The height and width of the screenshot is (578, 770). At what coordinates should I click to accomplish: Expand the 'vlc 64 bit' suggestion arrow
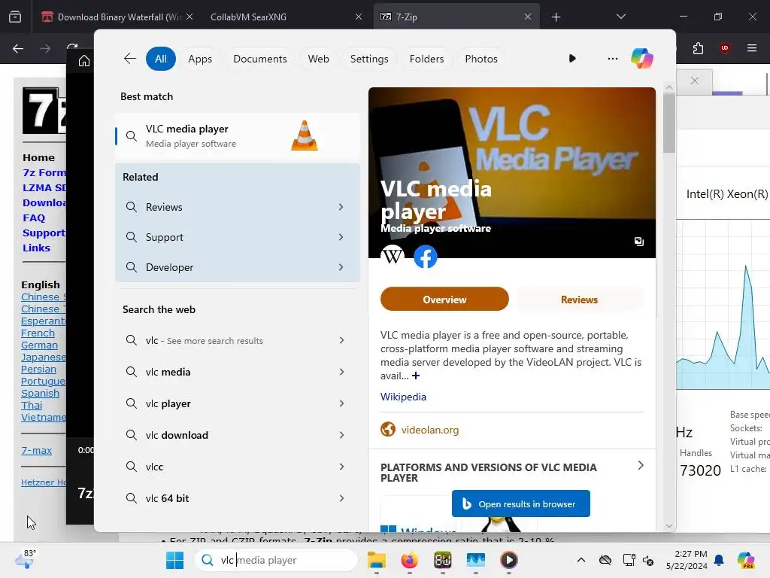pyautogui.click(x=342, y=498)
